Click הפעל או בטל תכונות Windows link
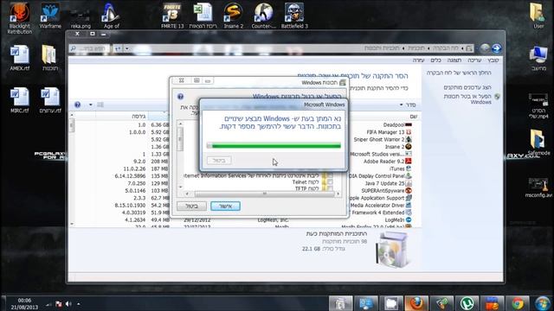 467,98
